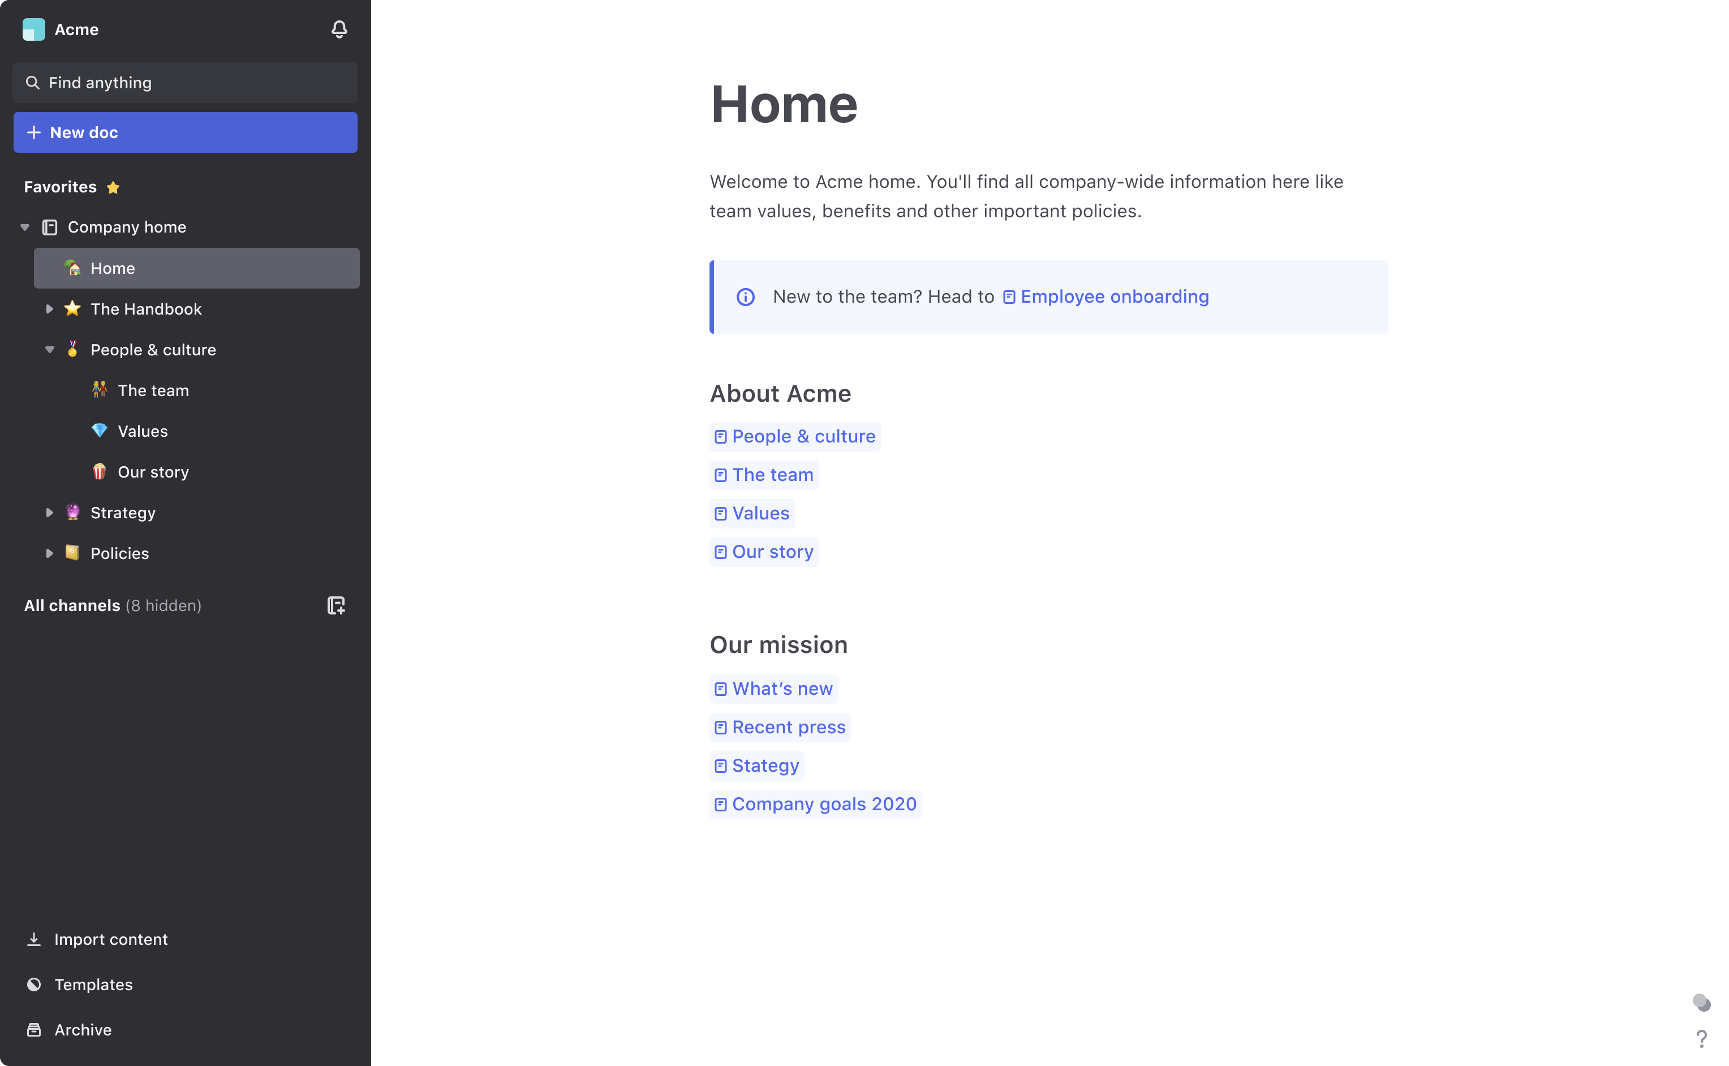Open The team link in page
The width and height of the screenshot is (1729, 1066).
764,475
